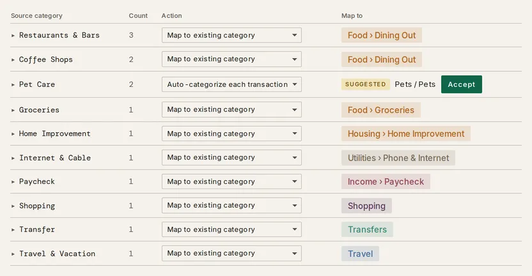The image size is (532, 276).
Task: Select the Internet & Cable source category name
Action: [55, 158]
